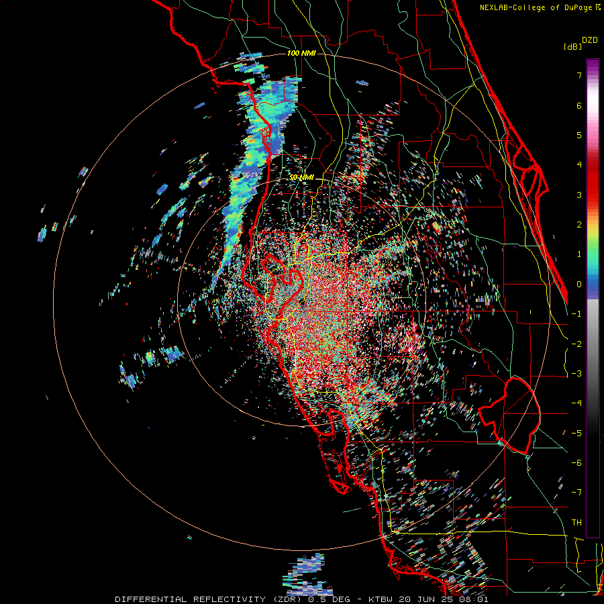This screenshot has height=604, width=604.
Task: Click the DZD product label
Action: (590, 40)
